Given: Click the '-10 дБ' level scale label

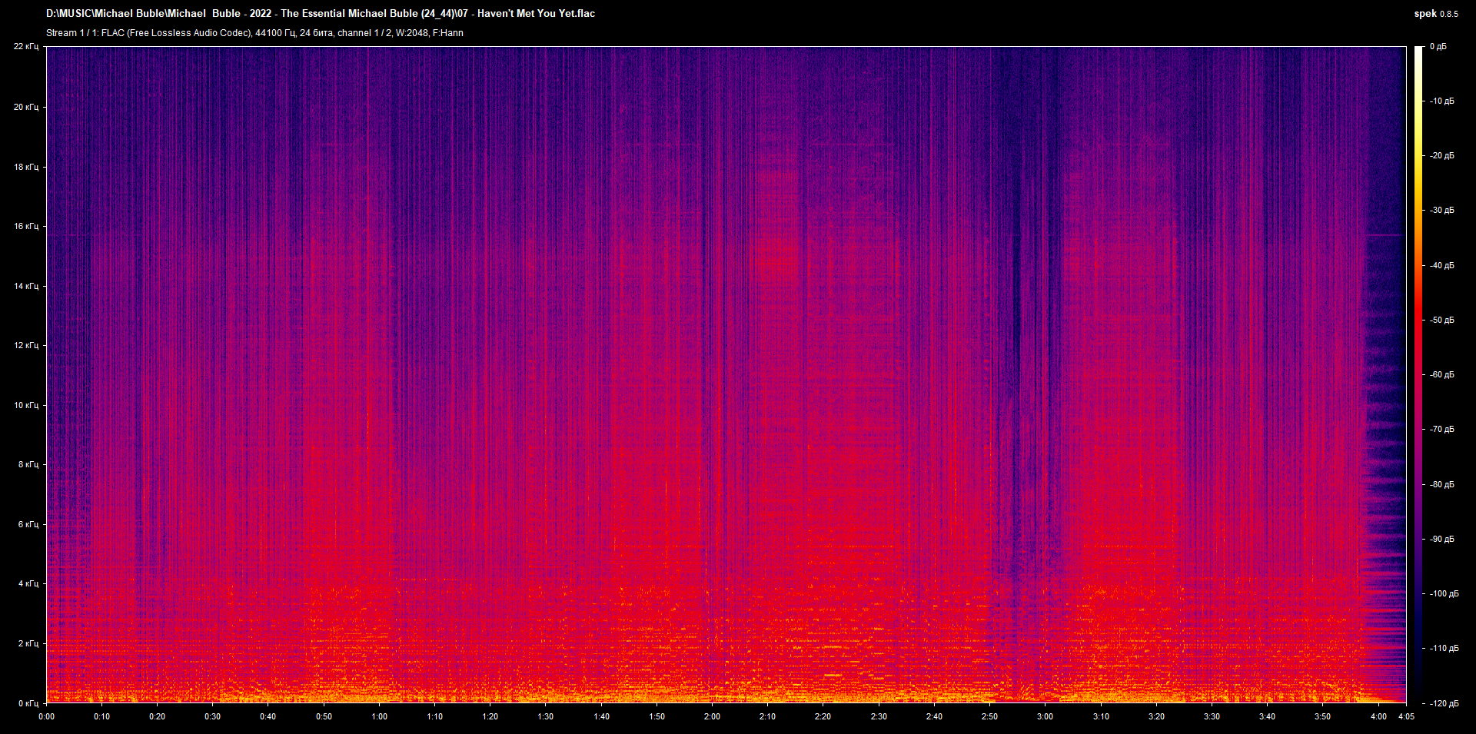Looking at the screenshot, I should [1441, 101].
